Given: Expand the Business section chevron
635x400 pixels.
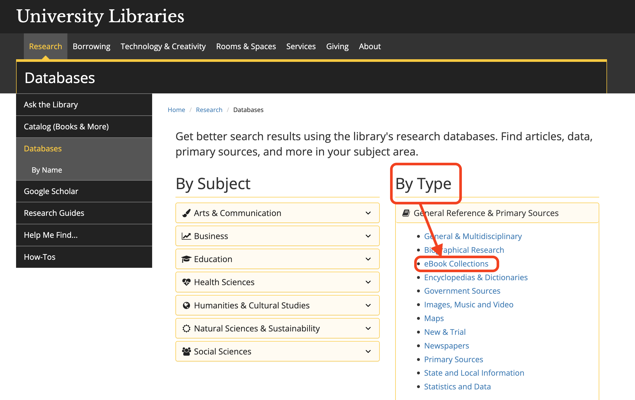Looking at the screenshot, I should (x=368, y=236).
